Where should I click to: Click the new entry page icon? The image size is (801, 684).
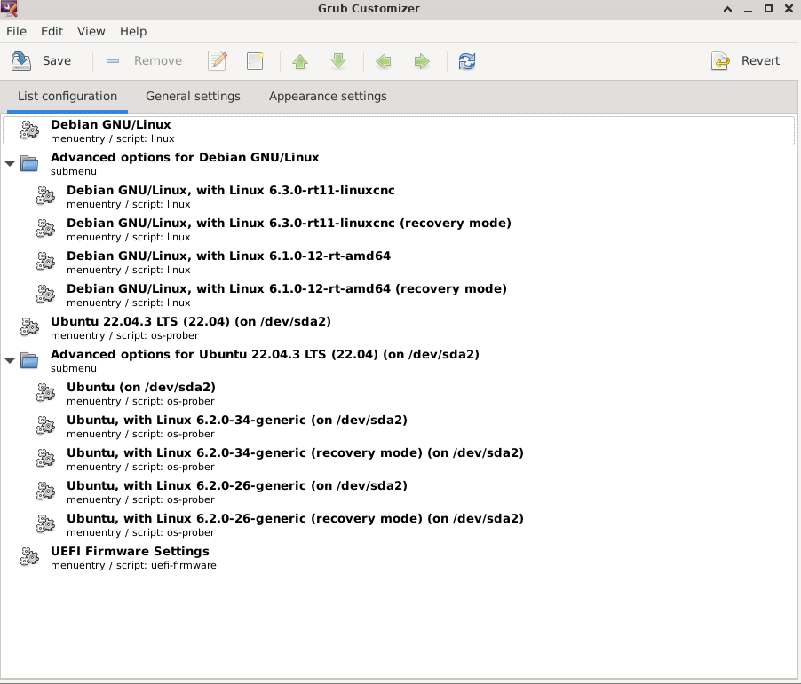[x=255, y=60]
